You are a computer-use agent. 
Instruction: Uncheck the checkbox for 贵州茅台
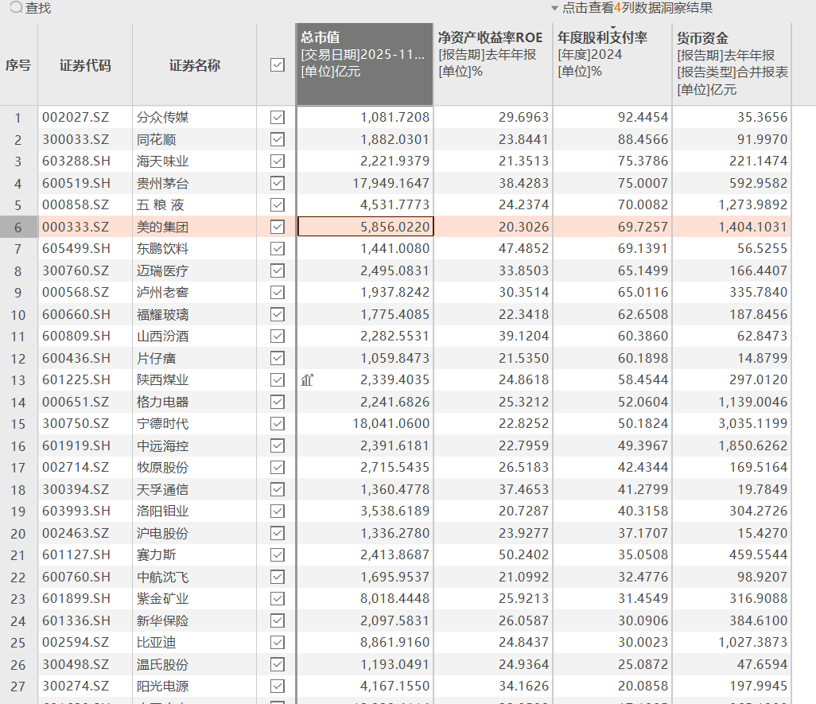tap(277, 183)
